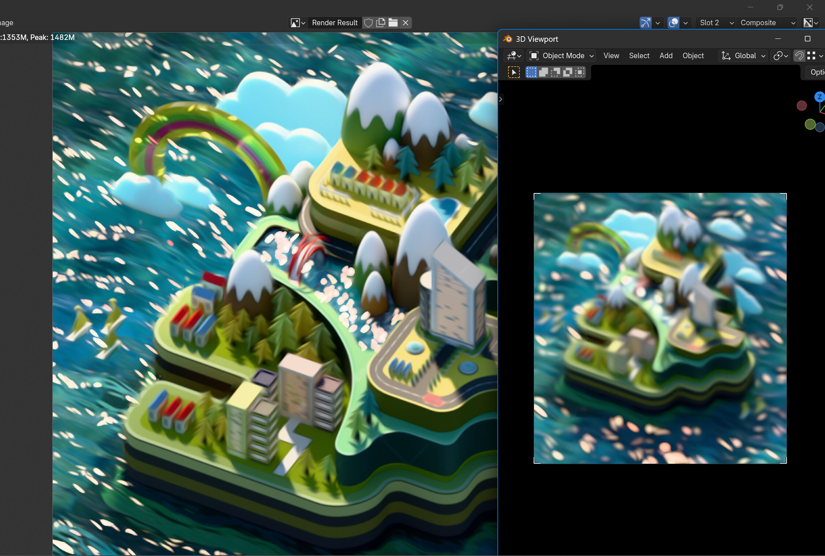Open the View menu in 3D Viewport
Screen dimensions: 825x556
pyautogui.click(x=611, y=56)
